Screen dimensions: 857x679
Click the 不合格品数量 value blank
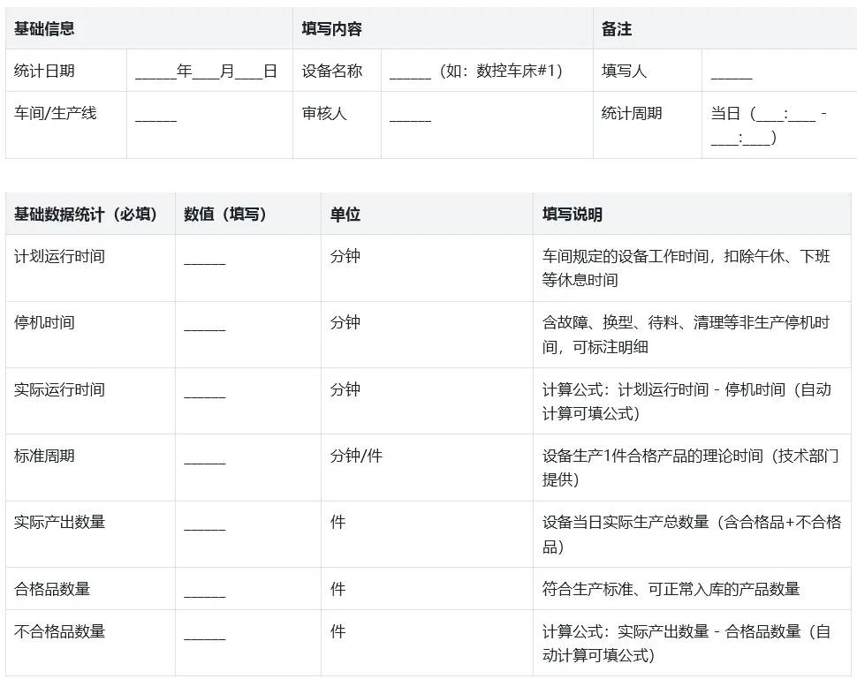[x=205, y=633]
